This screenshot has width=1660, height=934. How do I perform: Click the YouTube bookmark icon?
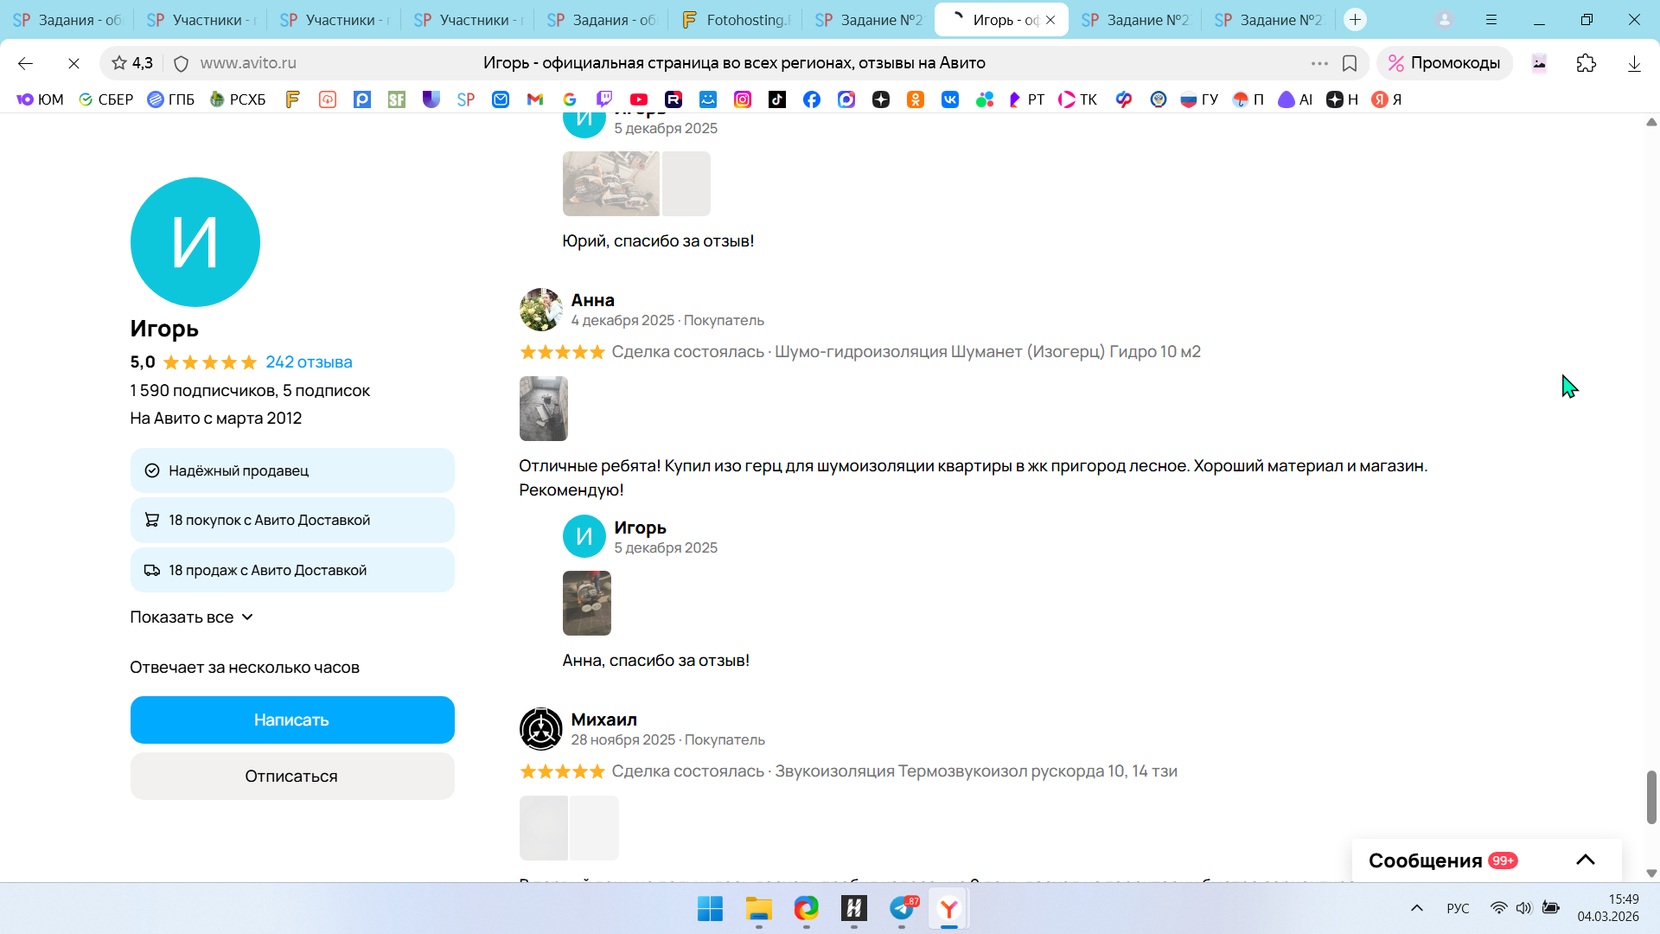coord(639,99)
